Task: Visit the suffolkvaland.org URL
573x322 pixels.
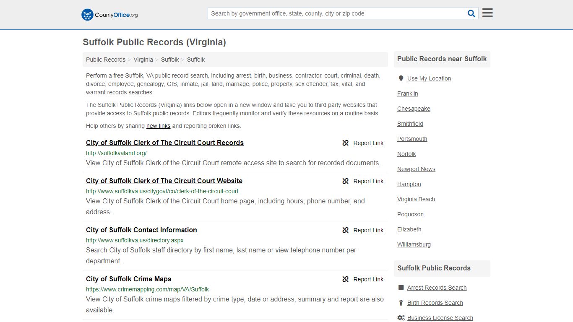Action: 116,153
